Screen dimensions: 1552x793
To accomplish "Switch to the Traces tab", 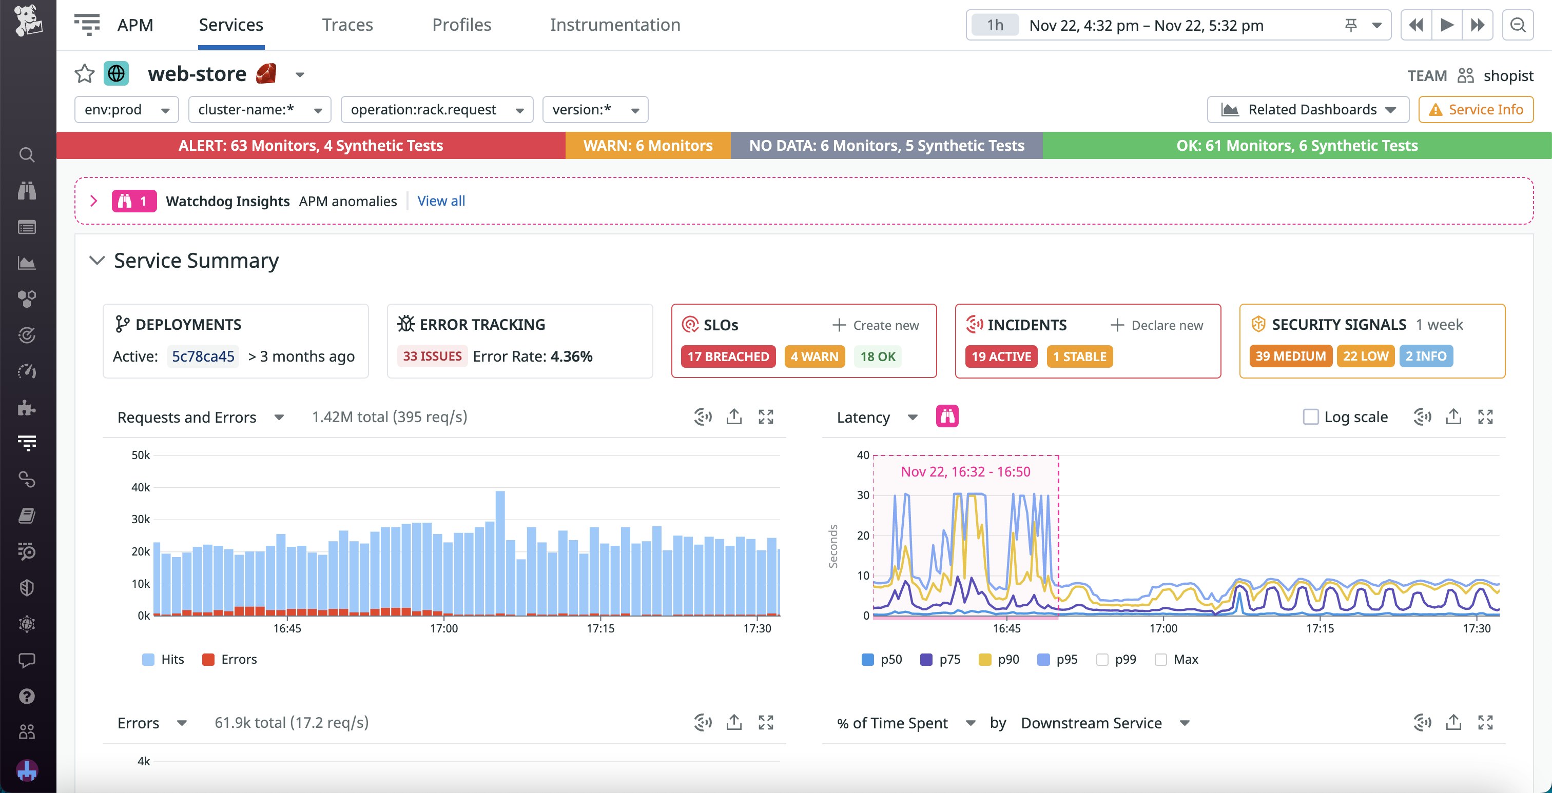I will (x=347, y=25).
